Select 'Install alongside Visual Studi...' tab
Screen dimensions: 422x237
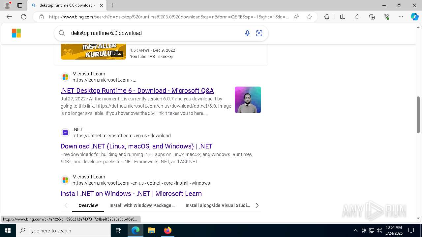(218, 205)
